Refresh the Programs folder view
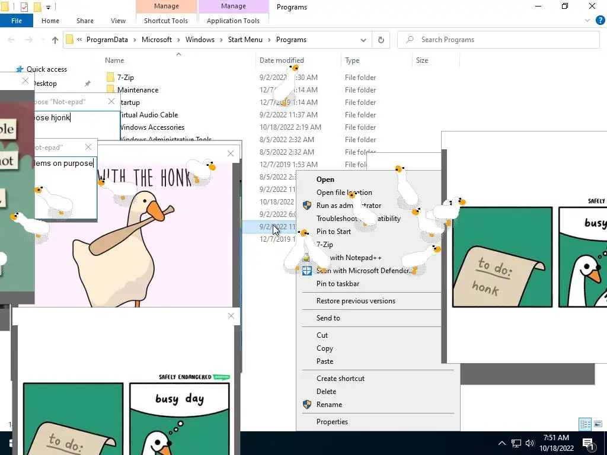This screenshot has width=607, height=455. pos(381,40)
